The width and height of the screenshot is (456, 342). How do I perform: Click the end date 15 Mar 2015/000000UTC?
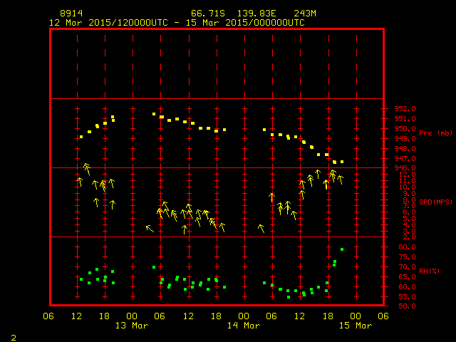pyautogui.click(x=249, y=22)
